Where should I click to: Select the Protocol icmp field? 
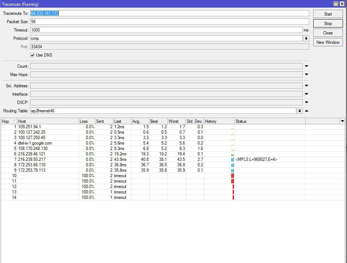[166, 38]
